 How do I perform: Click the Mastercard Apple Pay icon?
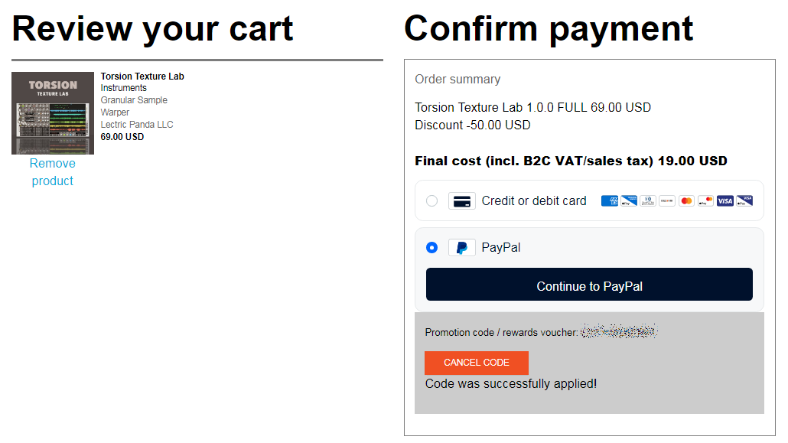coord(705,201)
